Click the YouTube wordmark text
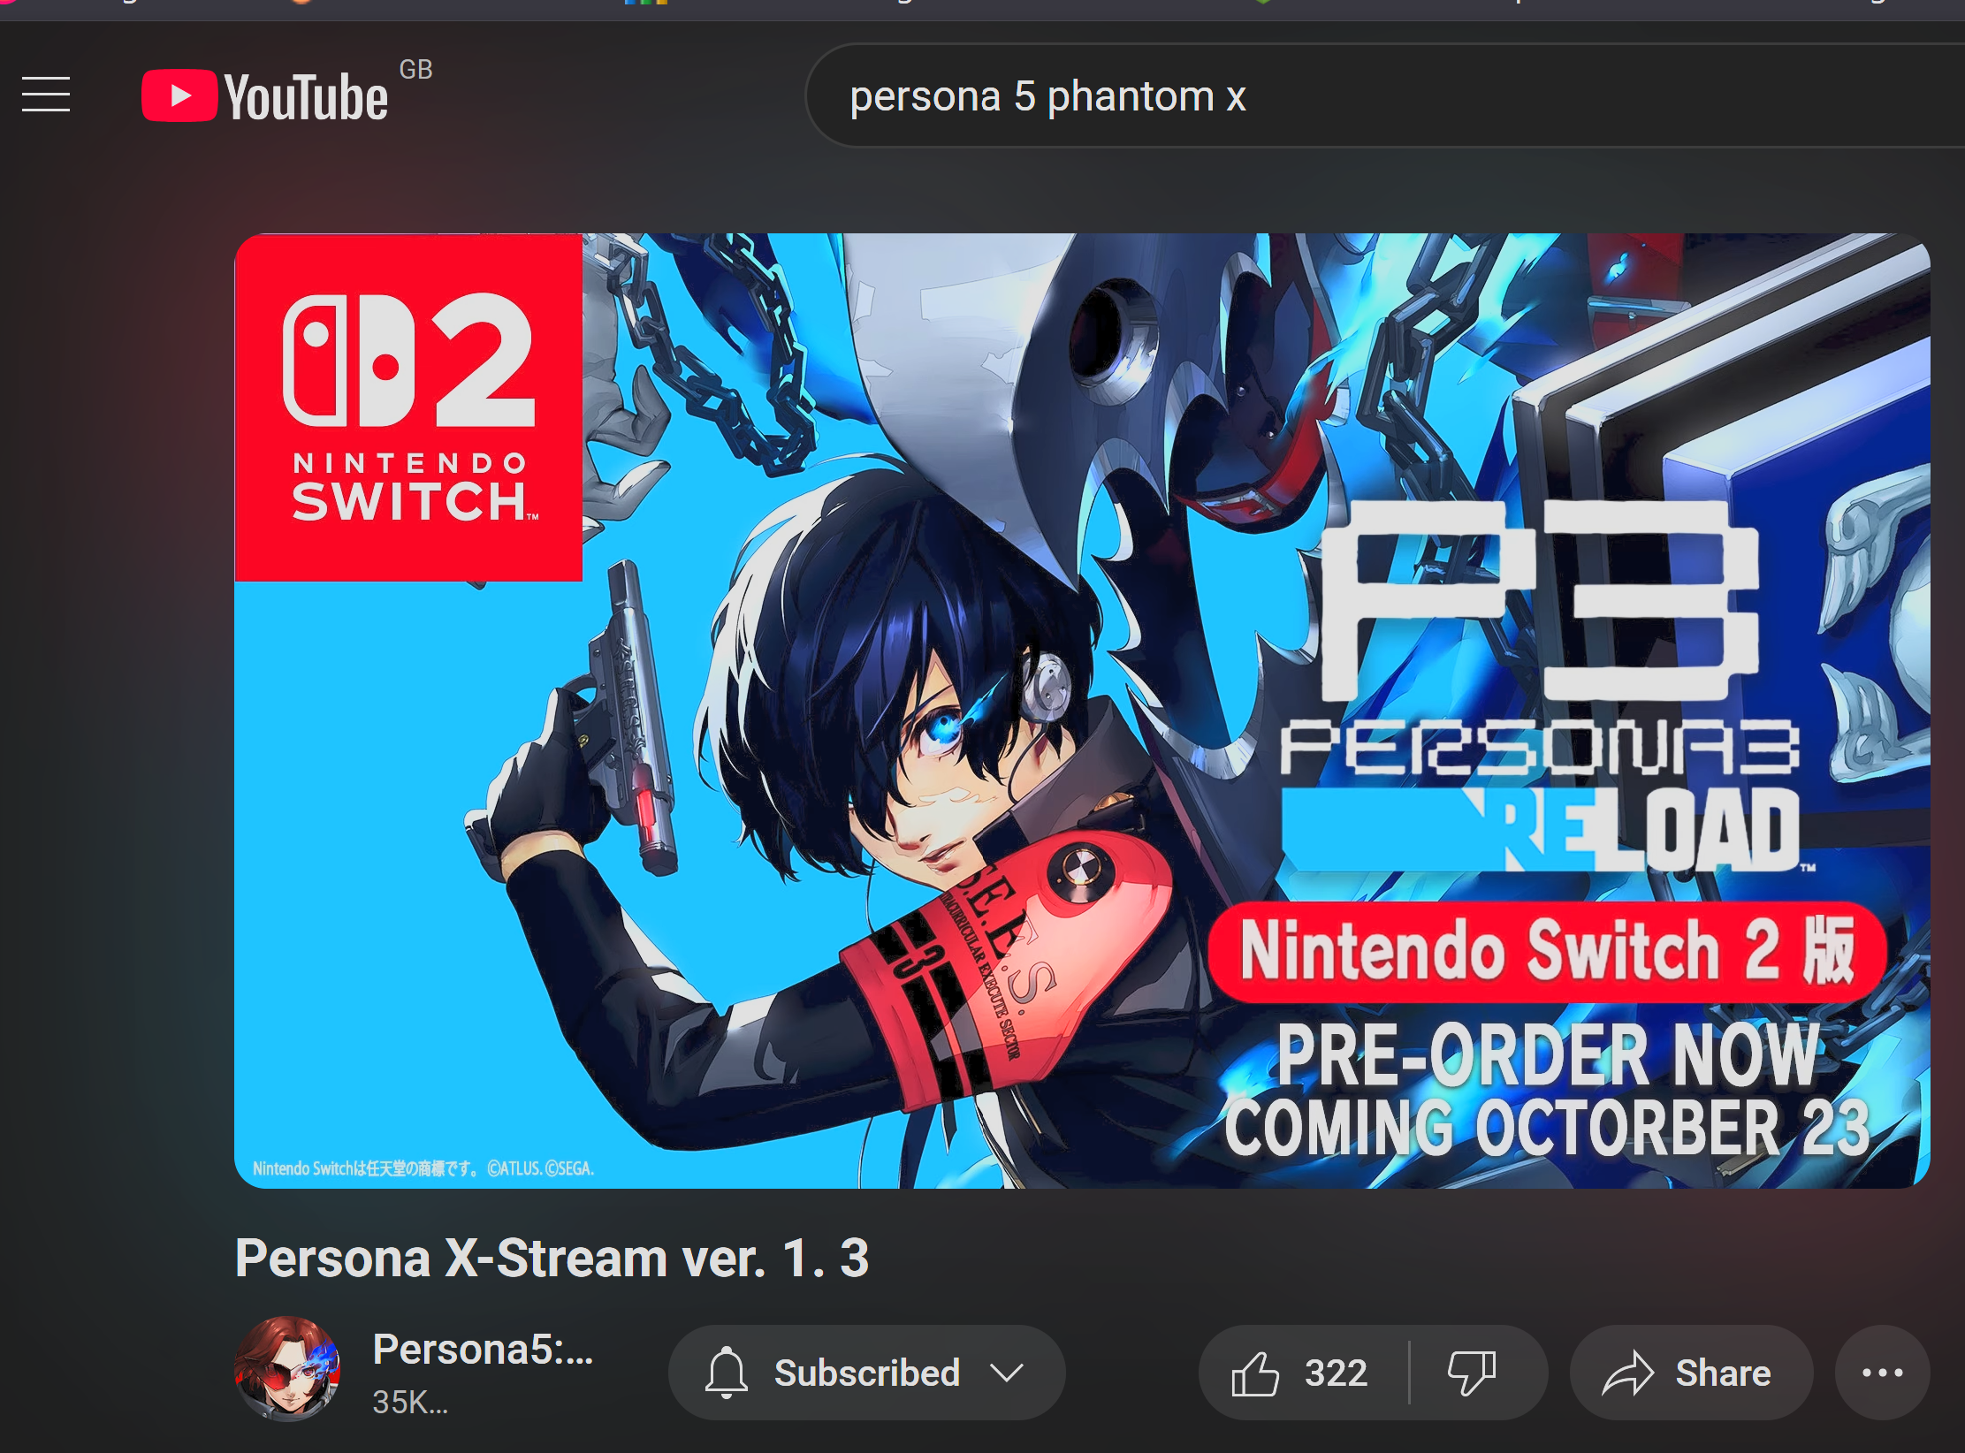 click(306, 97)
